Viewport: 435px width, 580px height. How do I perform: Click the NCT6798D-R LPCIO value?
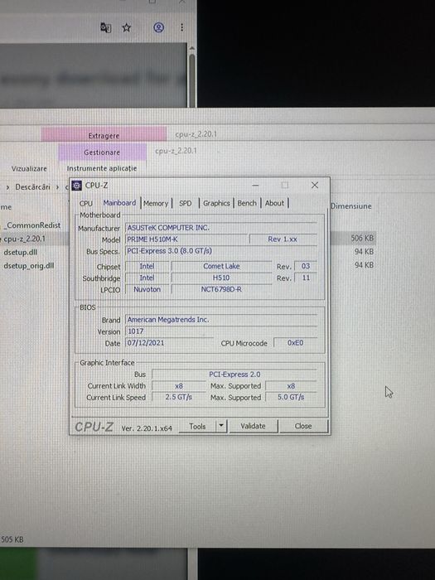coord(221,289)
